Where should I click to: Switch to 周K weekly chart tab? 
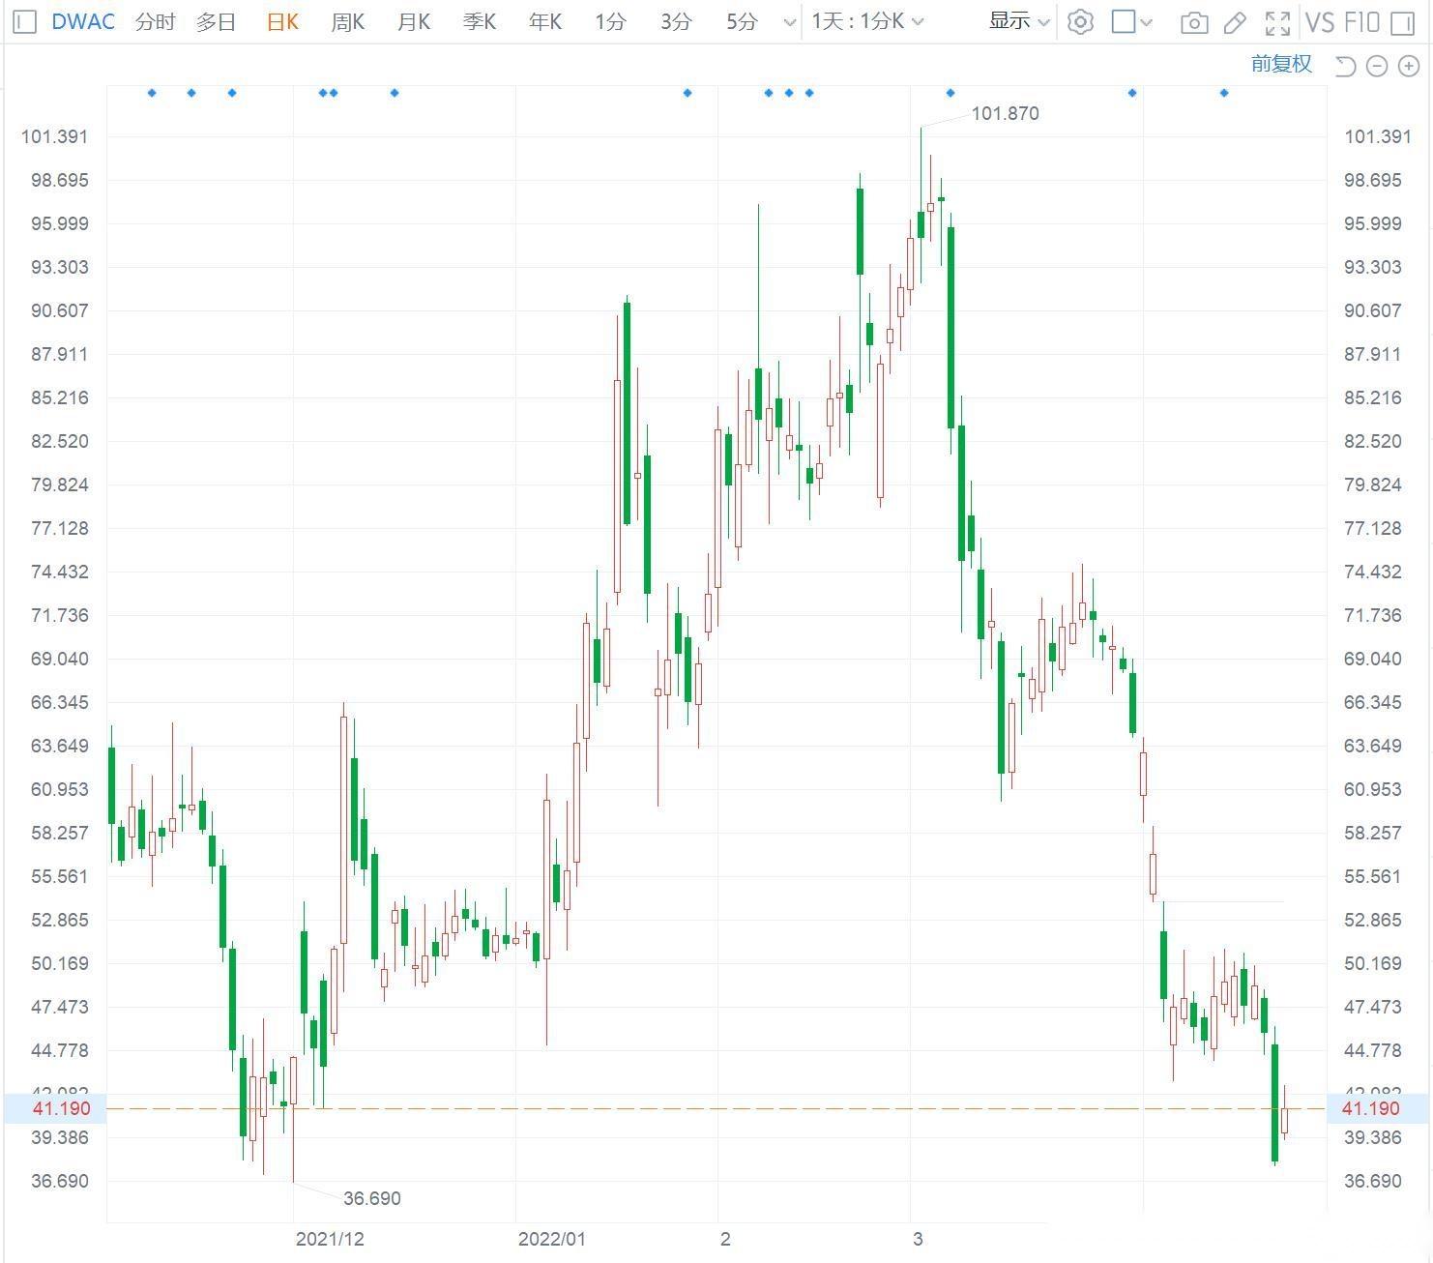pyautogui.click(x=348, y=21)
